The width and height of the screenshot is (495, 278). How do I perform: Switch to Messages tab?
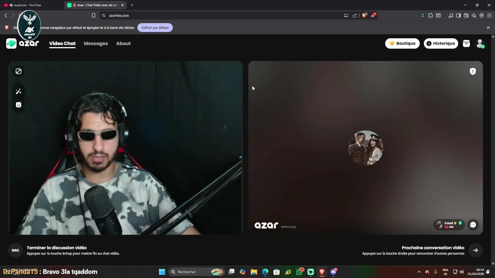coord(96,43)
